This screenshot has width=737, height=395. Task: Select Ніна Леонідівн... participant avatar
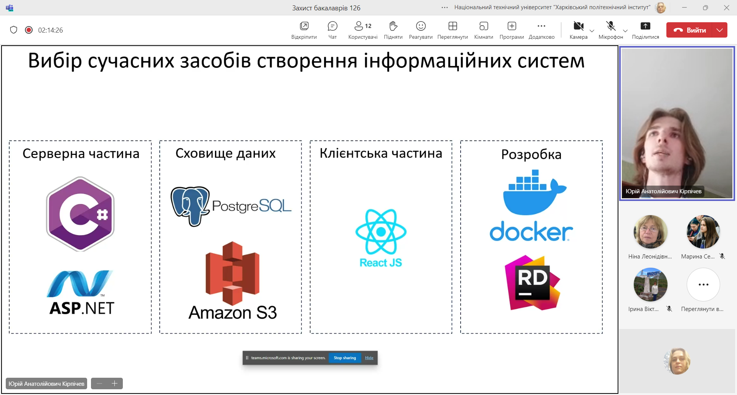pyautogui.click(x=650, y=232)
